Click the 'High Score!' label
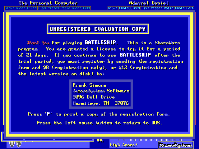 coord(124,145)
